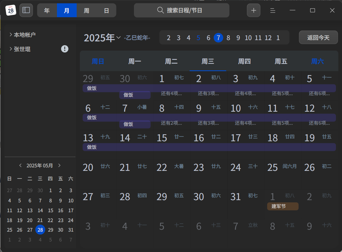Select July 22 大暑 day cell
Screen dimensions: 342x252
click(x=172, y=175)
